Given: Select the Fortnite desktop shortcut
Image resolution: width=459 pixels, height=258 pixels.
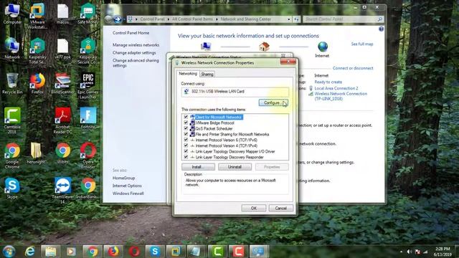Looking at the screenshot, I should (x=87, y=118).
